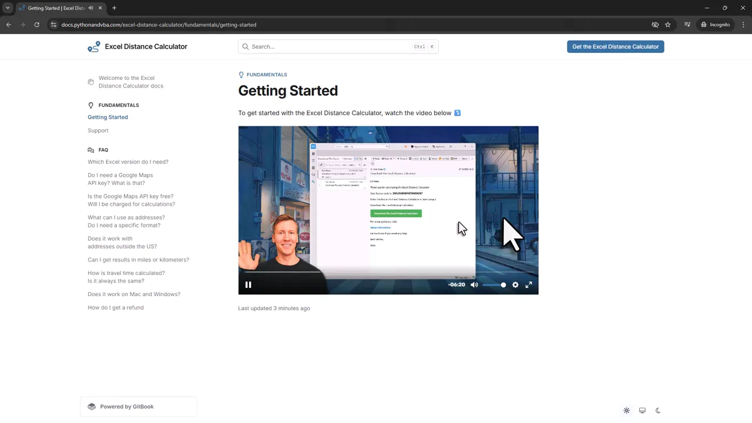Viewport: 752px width, 423px height.
Task: Open video settings gear icon
Action: (515, 285)
